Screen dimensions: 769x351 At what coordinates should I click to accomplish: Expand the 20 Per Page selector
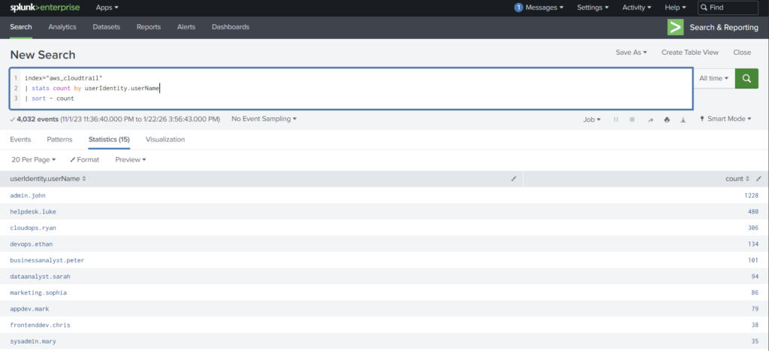tap(34, 159)
